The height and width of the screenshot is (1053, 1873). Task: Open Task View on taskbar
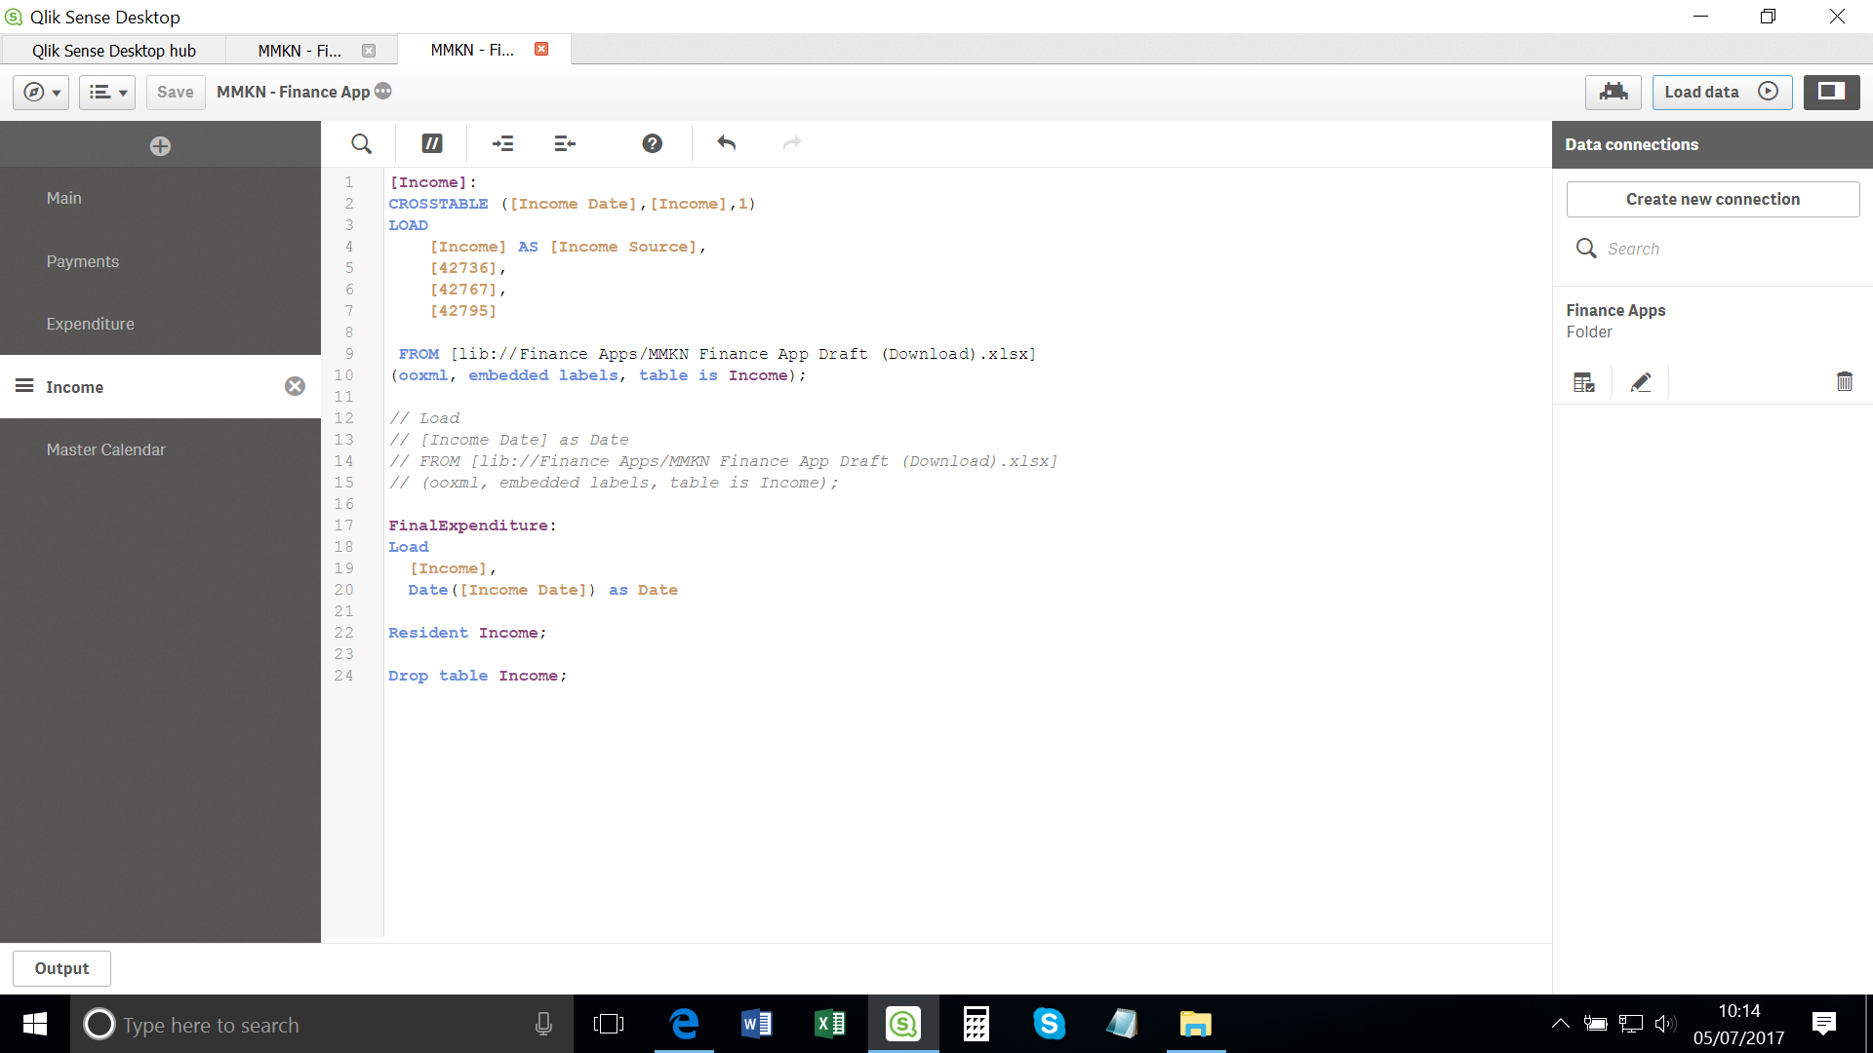(x=608, y=1024)
